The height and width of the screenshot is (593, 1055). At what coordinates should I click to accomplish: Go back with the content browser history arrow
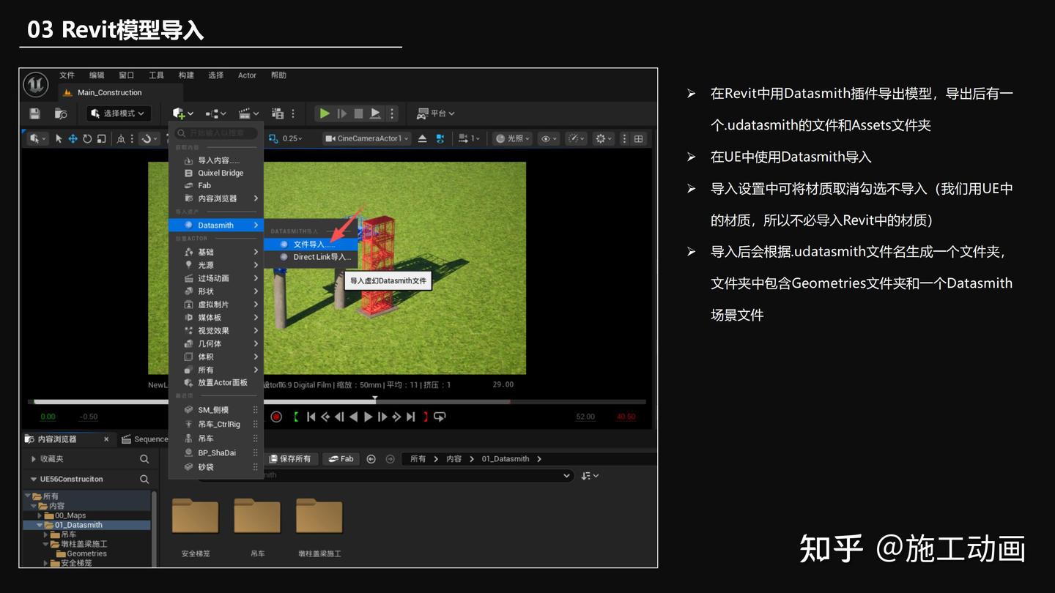pyautogui.click(x=371, y=459)
